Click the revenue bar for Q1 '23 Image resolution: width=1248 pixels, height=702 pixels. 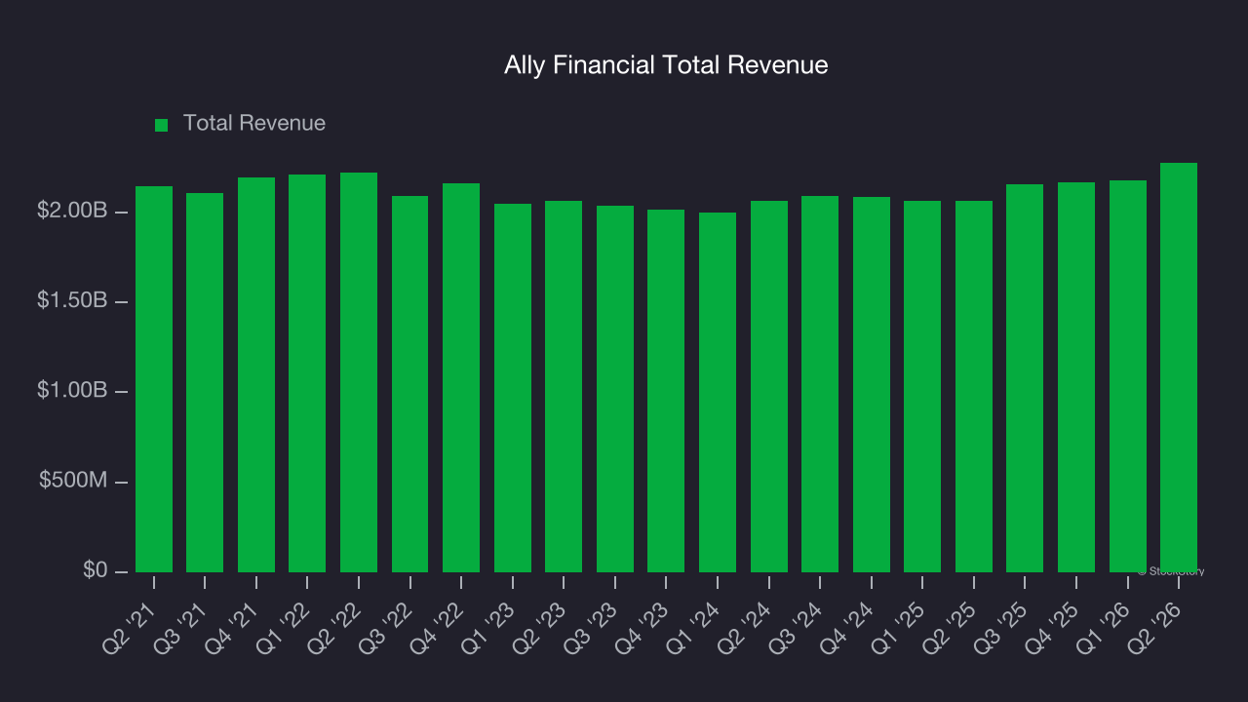pyautogui.click(x=513, y=388)
